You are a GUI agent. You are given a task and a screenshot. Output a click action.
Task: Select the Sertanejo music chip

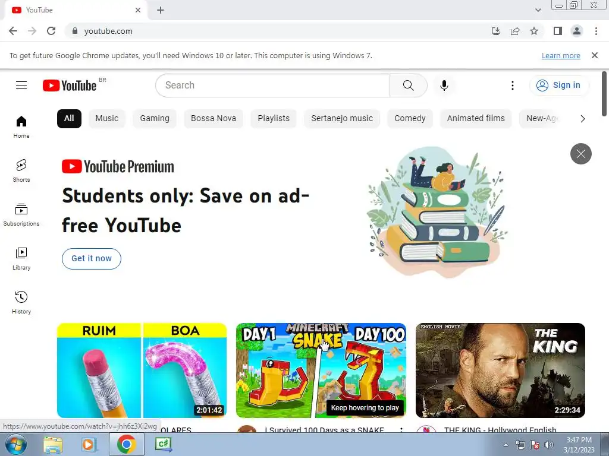tap(342, 119)
